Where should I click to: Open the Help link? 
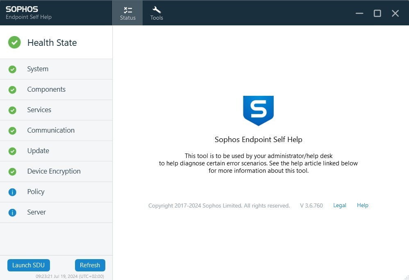tap(362, 205)
